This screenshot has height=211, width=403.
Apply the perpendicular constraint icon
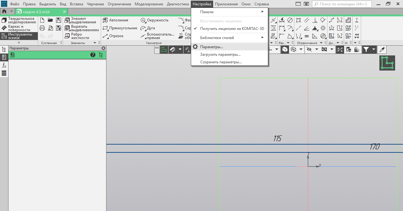click(315, 20)
